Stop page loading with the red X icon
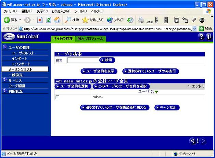This screenshot has height=158, width=215. coord(40,20)
